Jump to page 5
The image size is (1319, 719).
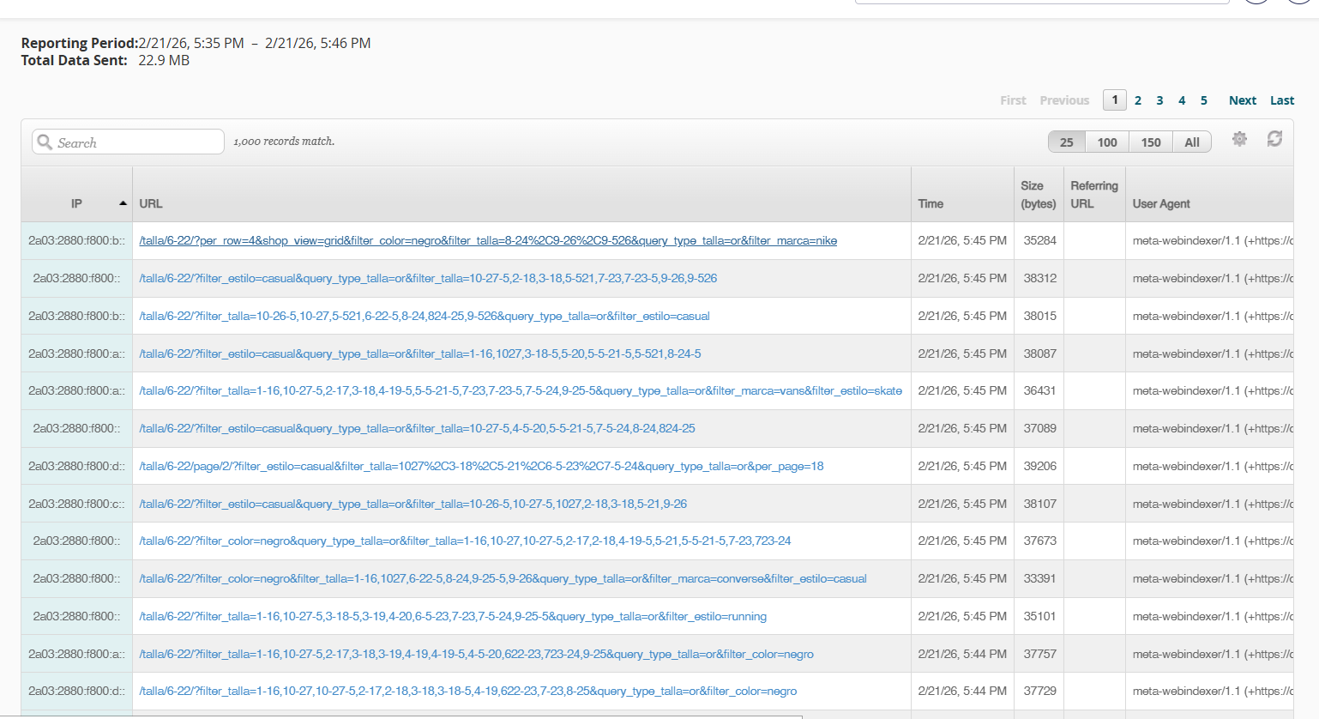[x=1204, y=100]
